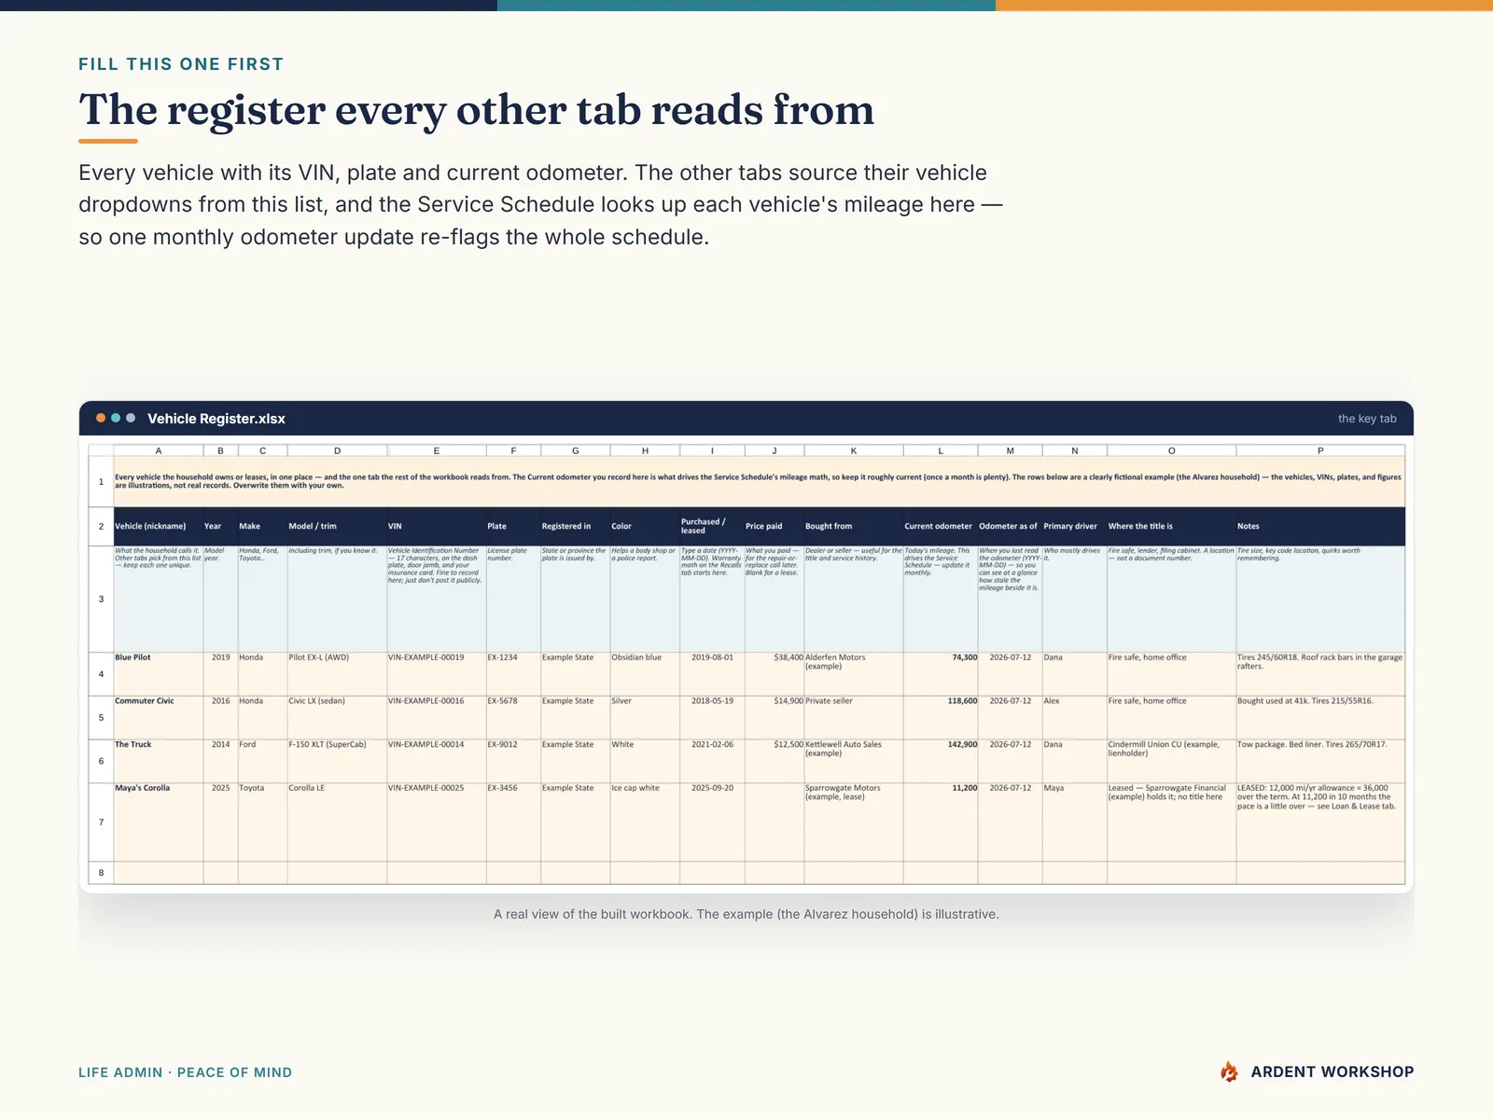This screenshot has width=1493, height=1119.
Task: Click plate cell EX-3456
Action: (513, 822)
